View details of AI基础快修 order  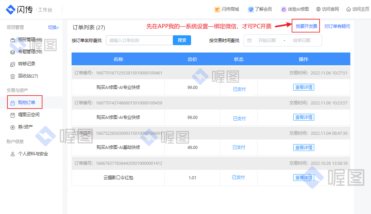(303, 148)
